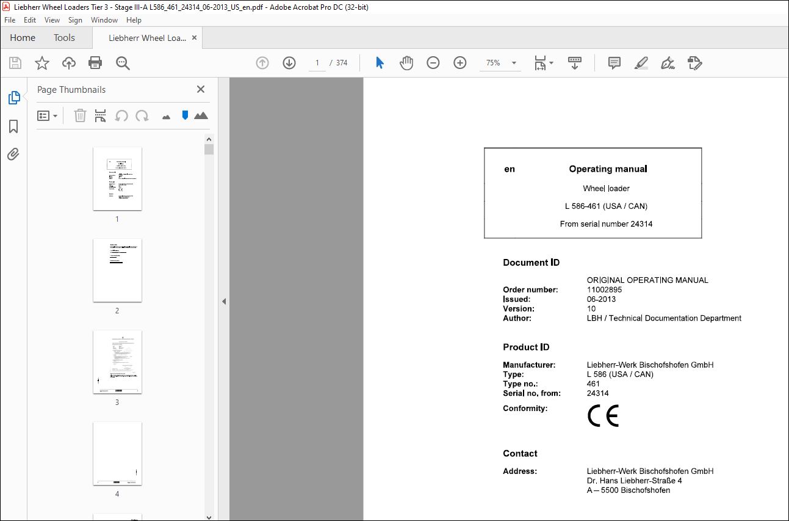Add a sticky note comment
The image size is (789, 521).
pyautogui.click(x=614, y=63)
